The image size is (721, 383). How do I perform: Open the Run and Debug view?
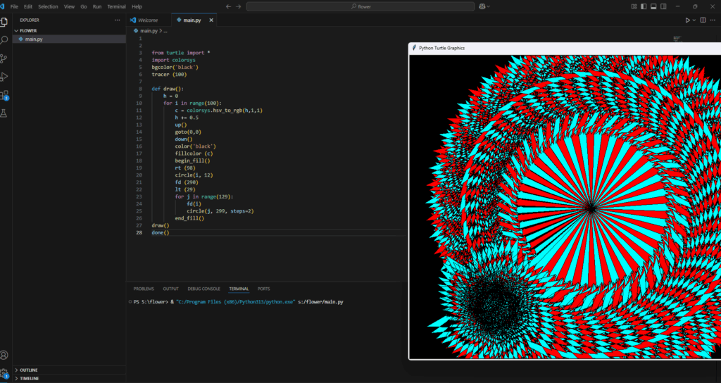click(x=5, y=76)
